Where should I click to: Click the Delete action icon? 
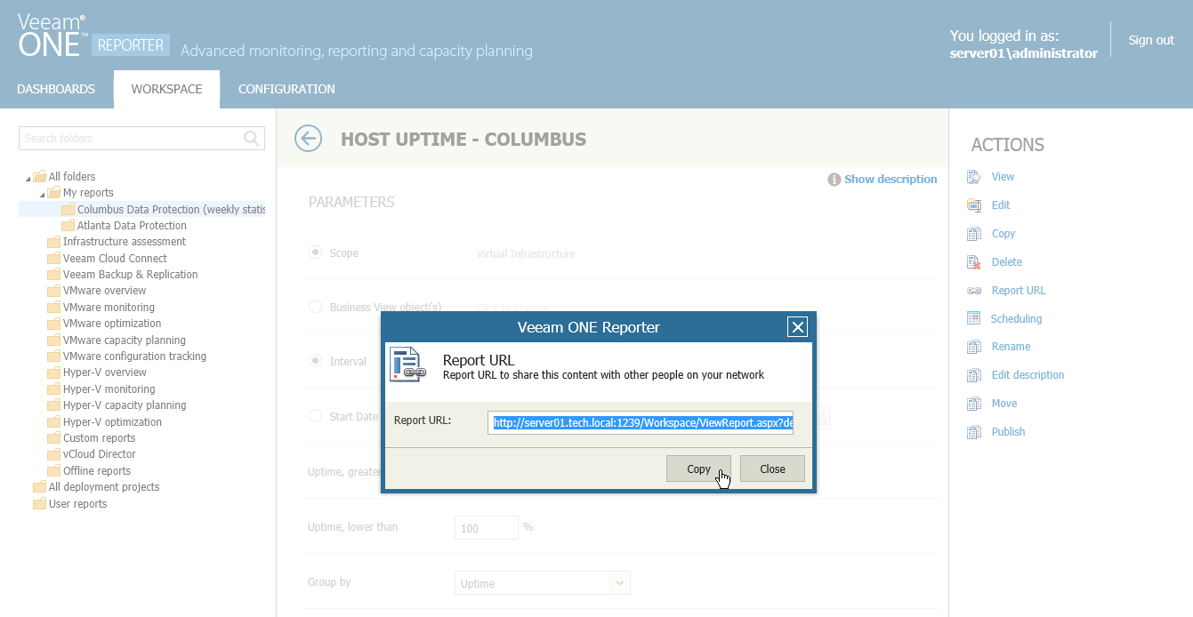click(974, 262)
